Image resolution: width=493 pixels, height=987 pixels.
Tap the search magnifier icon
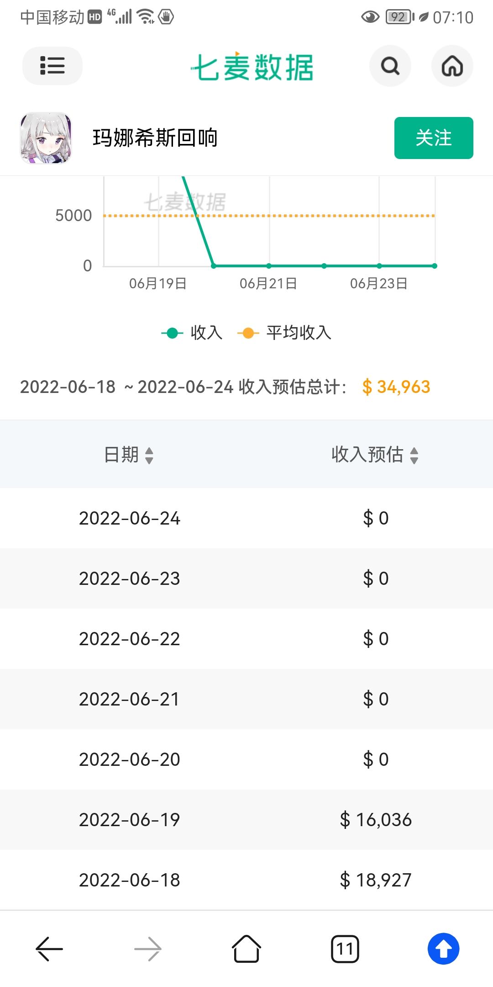[390, 66]
